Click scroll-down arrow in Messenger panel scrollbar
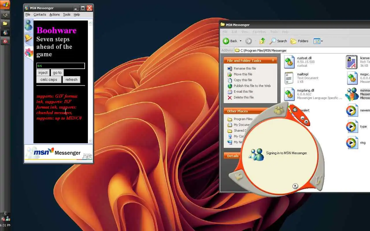Viewport: 370px width, 231px height. point(90,141)
